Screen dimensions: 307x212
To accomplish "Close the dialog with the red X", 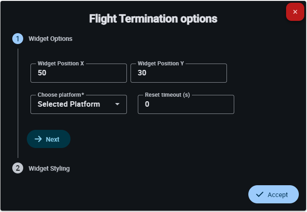I will click(x=295, y=12).
